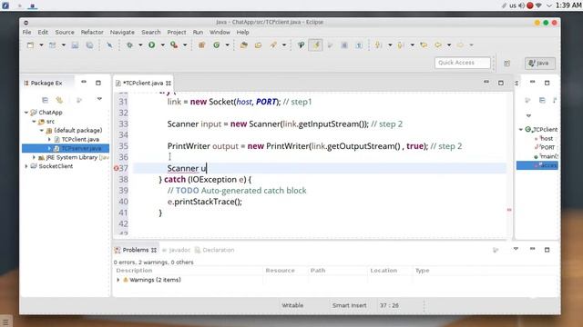Open the Project menu
Image resolution: width=583 pixels, height=327 pixels.
click(x=177, y=33)
